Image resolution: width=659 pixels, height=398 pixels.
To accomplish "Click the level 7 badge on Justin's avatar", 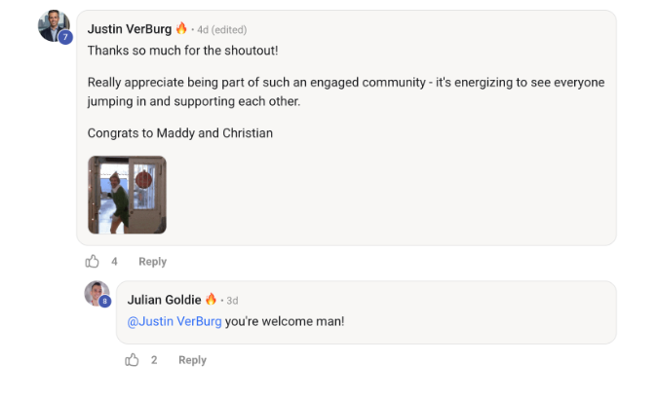I will coord(65,37).
